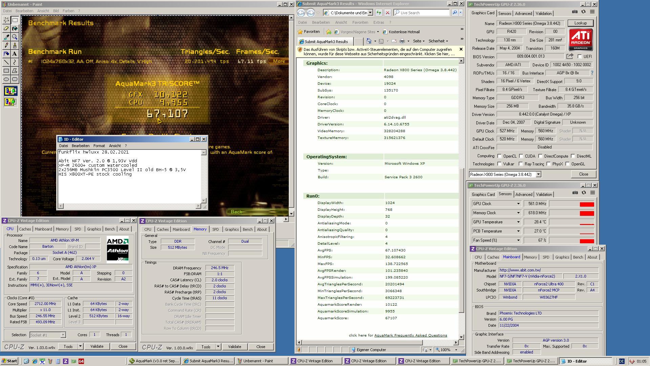The image size is (650, 366).
Task: Select the Rectangle shape tool in Paint
Action: (x=6, y=71)
